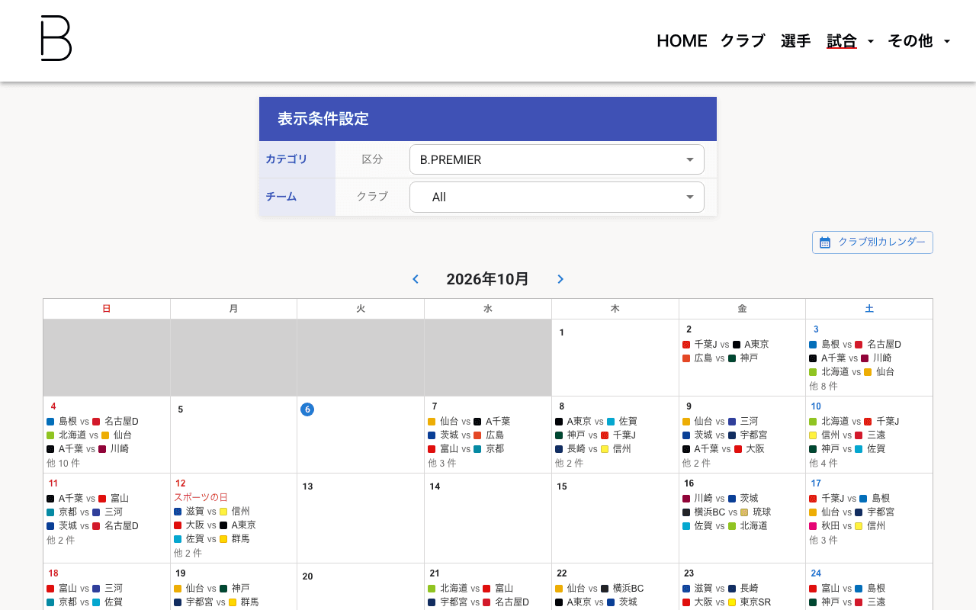Click 仙台 vs 横浜BC match on October 22

(x=600, y=589)
